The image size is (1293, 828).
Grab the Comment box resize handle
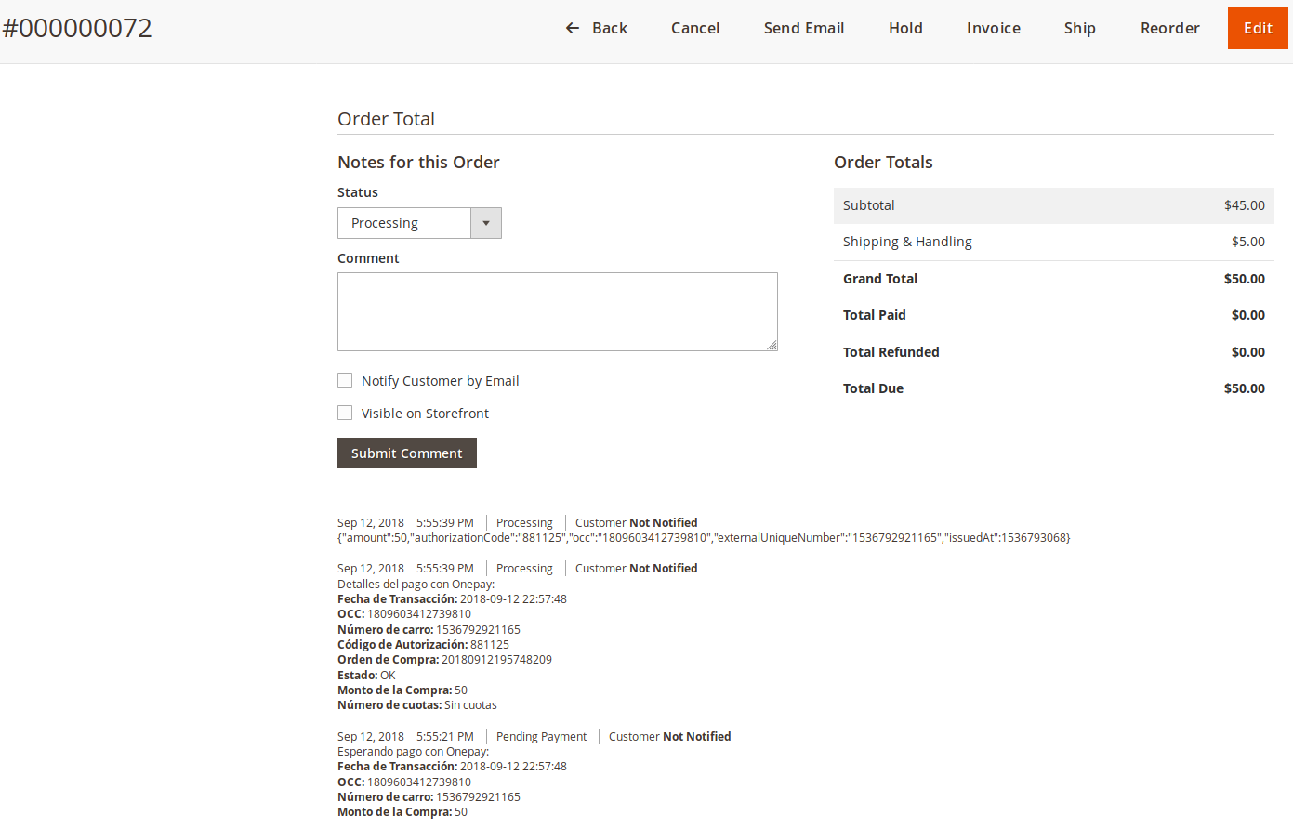(772, 345)
